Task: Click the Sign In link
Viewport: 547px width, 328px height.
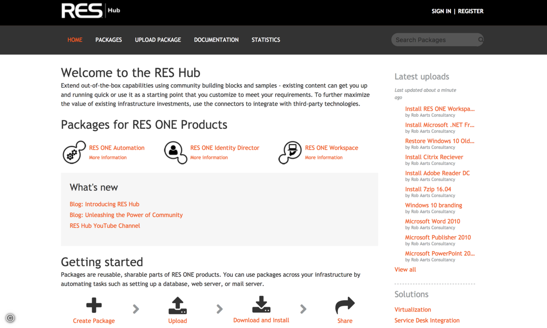Action: pos(441,11)
